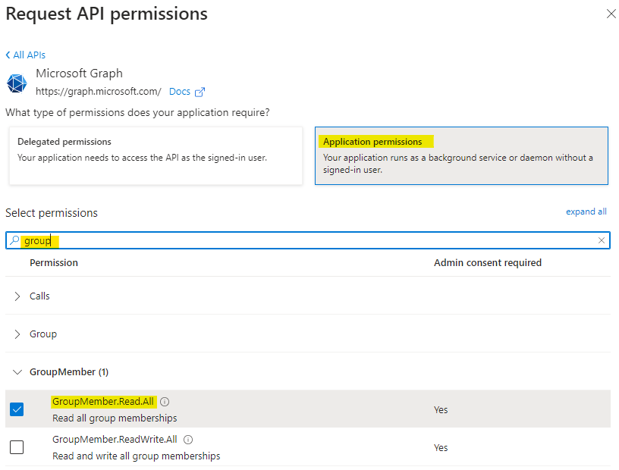Click the external link icon beside Docs

tap(200, 92)
